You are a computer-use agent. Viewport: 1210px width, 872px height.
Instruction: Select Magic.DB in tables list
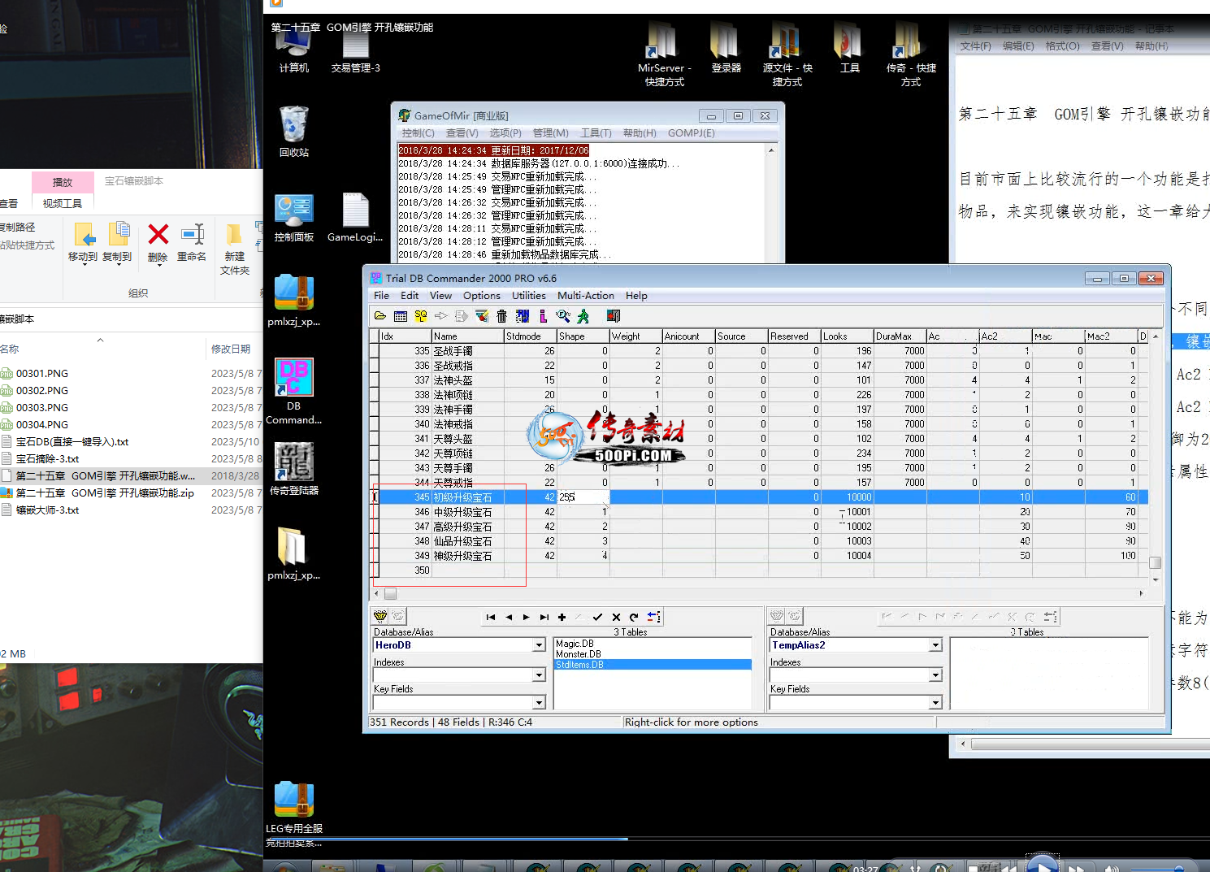click(575, 644)
